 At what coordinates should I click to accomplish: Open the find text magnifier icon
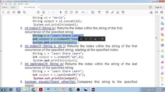pos(24,12)
